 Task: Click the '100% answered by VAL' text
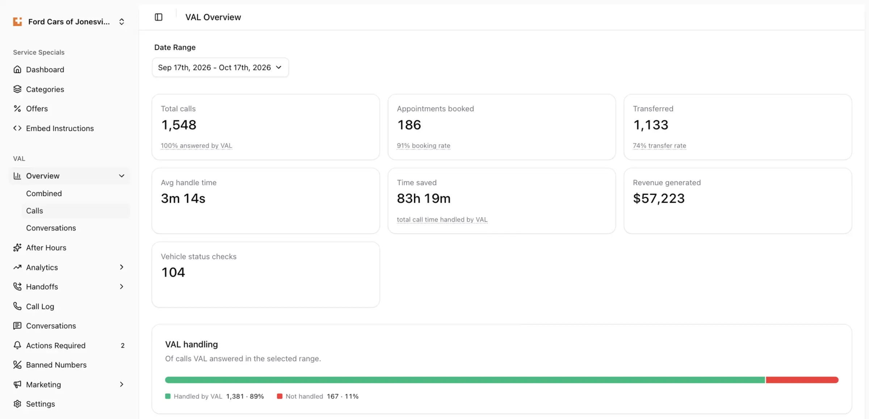[x=197, y=145]
